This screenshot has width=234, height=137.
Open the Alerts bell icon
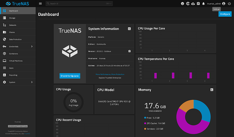(x=203, y=4)
